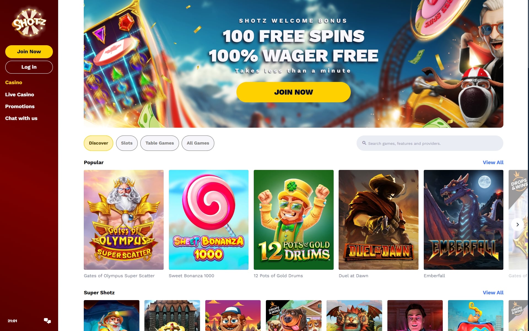Image resolution: width=529 pixels, height=331 pixels.
Task: Advance Popular carousel with right arrow
Action: point(517,225)
